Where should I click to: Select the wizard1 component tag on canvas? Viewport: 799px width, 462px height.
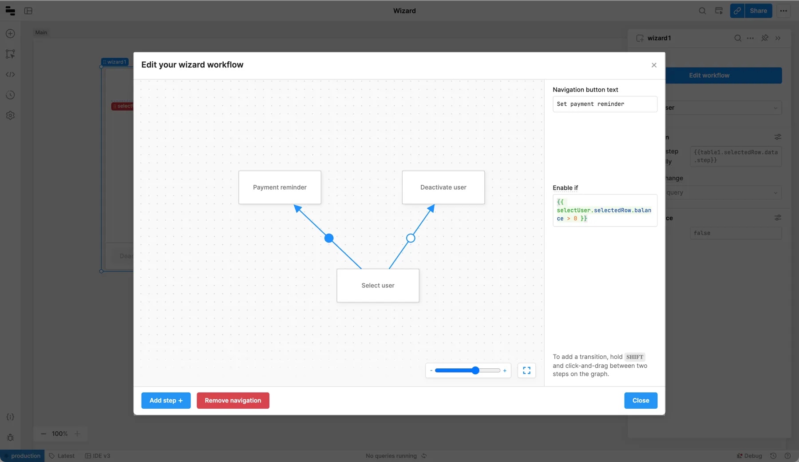point(115,62)
